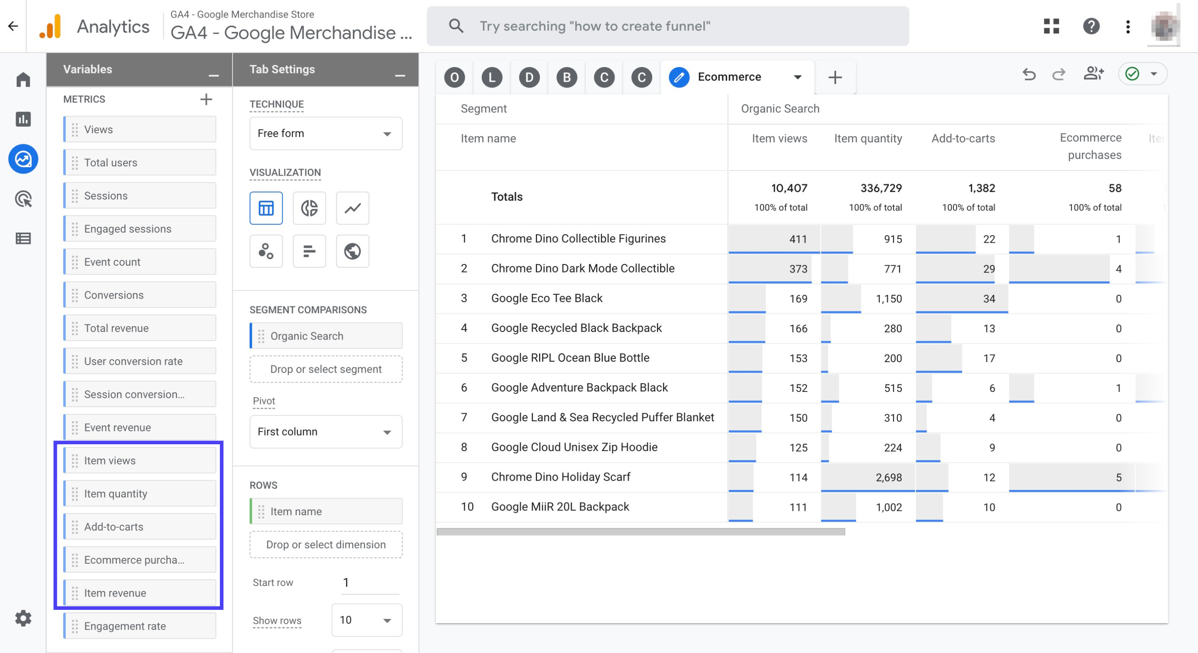Select the Item name row dimension chip
The height and width of the screenshot is (653, 1198).
(x=326, y=511)
